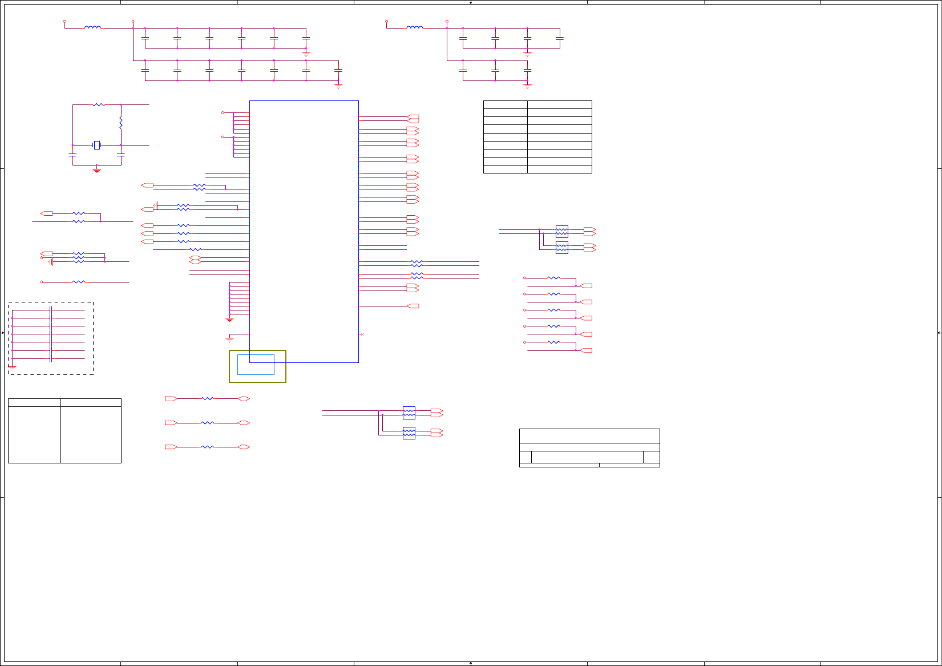Select the dashed-outline capacitor array block
This screenshot has height=666, width=942.
51,338
